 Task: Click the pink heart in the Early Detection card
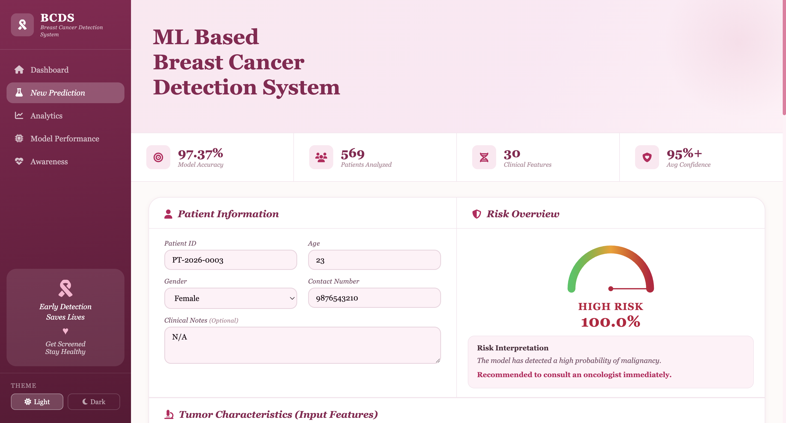pyautogui.click(x=65, y=331)
